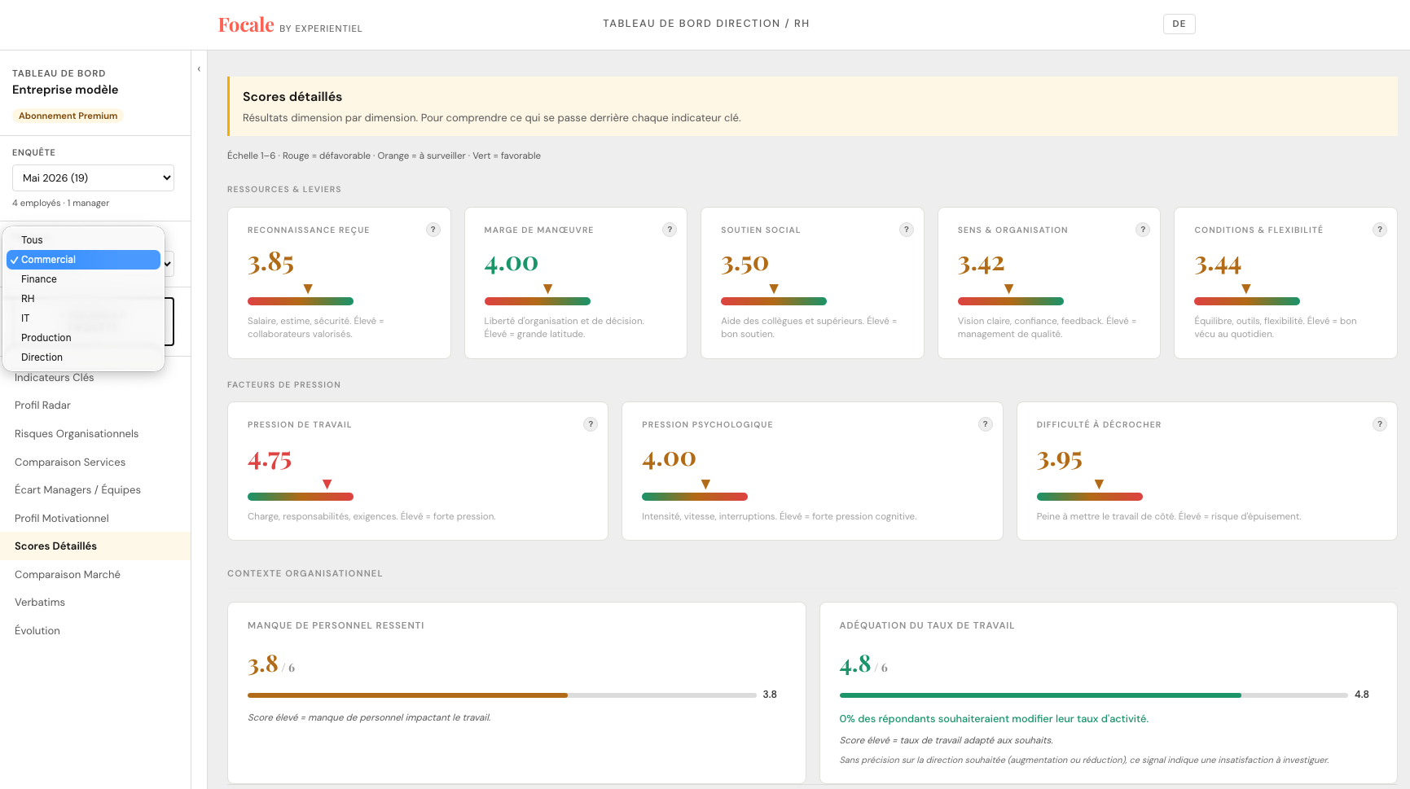Open help for Sens & Organisation card
Screen dimensions: 1410x789
click(x=1143, y=230)
